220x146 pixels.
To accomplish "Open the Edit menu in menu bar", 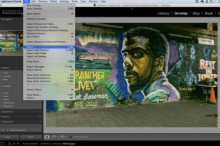I will (33, 1).
